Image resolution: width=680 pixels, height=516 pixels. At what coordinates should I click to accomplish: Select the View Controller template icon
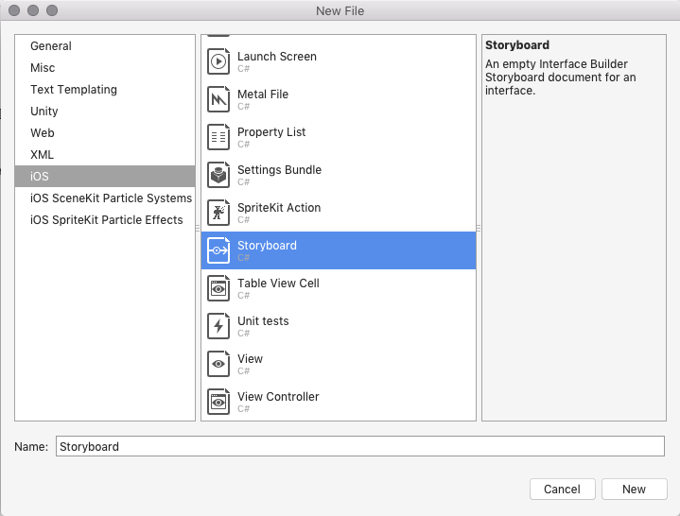218,402
